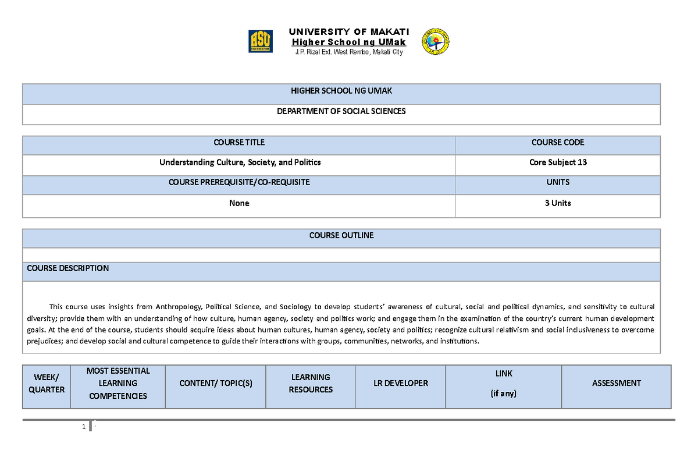
Task: Select the COURSE TITLE header cell
Action: (239, 142)
